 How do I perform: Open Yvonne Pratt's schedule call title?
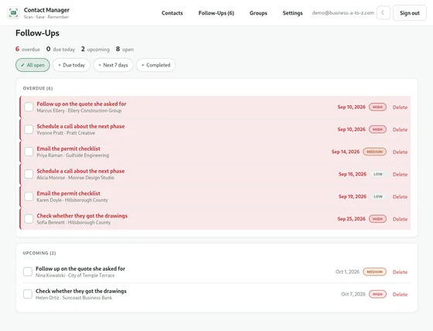(80, 126)
